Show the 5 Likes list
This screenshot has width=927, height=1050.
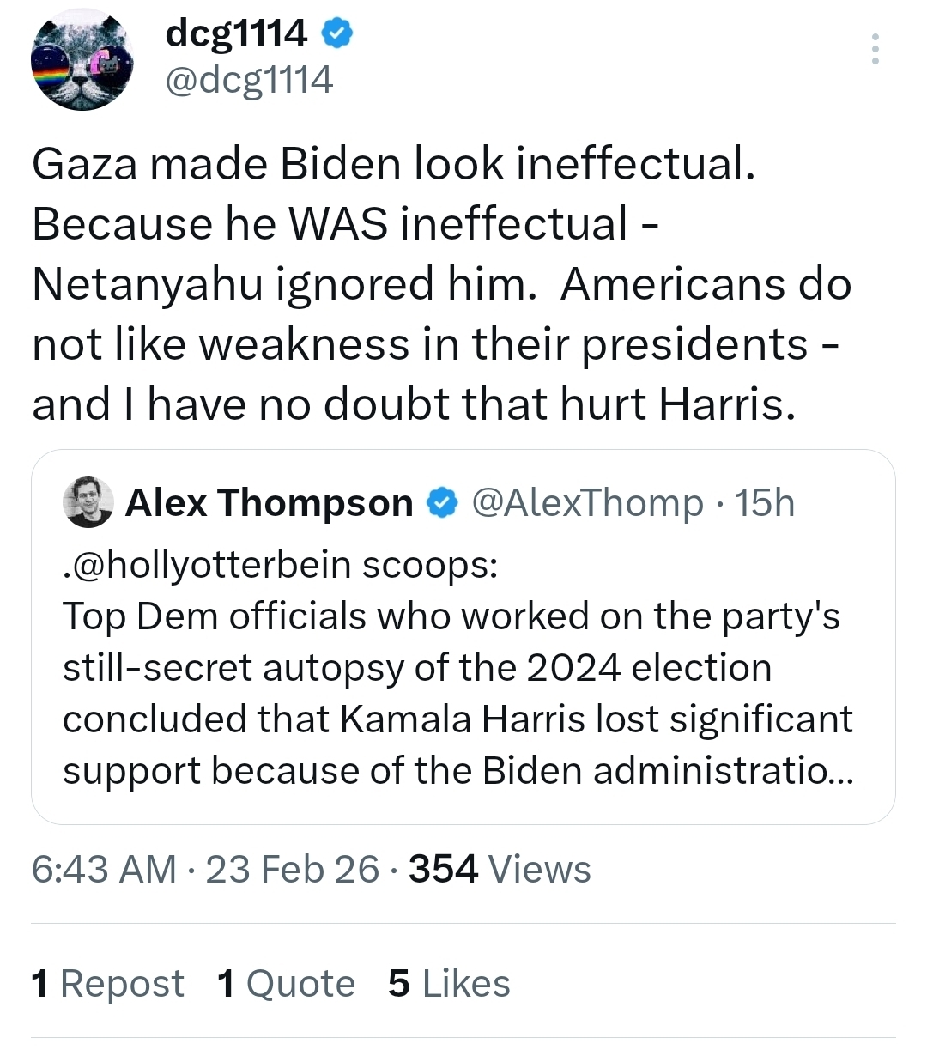pyautogui.click(x=449, y=984)
